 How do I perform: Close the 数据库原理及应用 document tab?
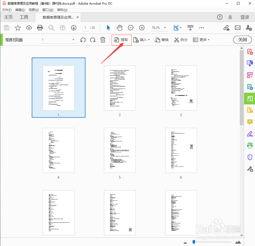pyautogui.click(x=78, y=17)
